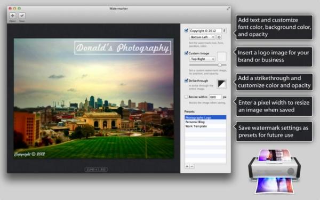Open the Top Right position dropdown
Viewport: 320px width, 200px height.
[202, 59]
